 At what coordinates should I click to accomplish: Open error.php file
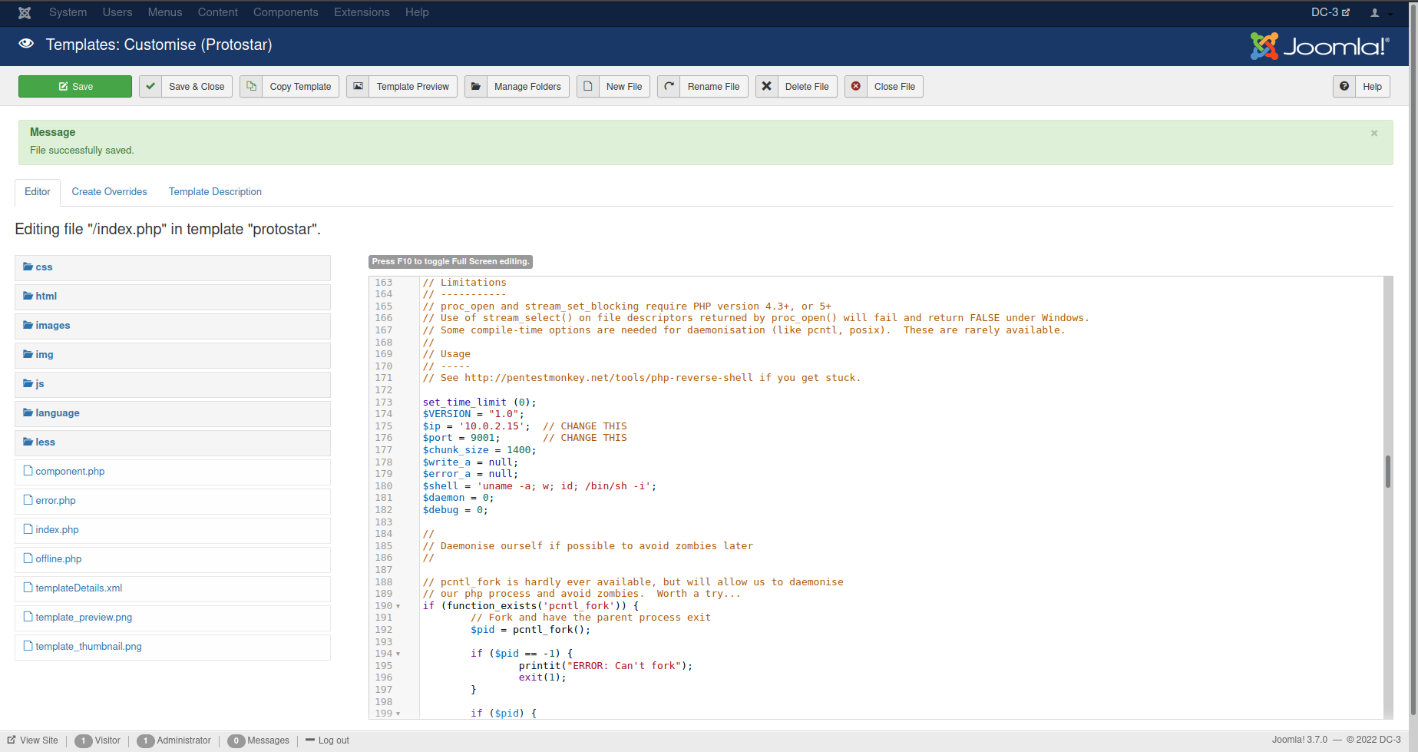[173, 501]
